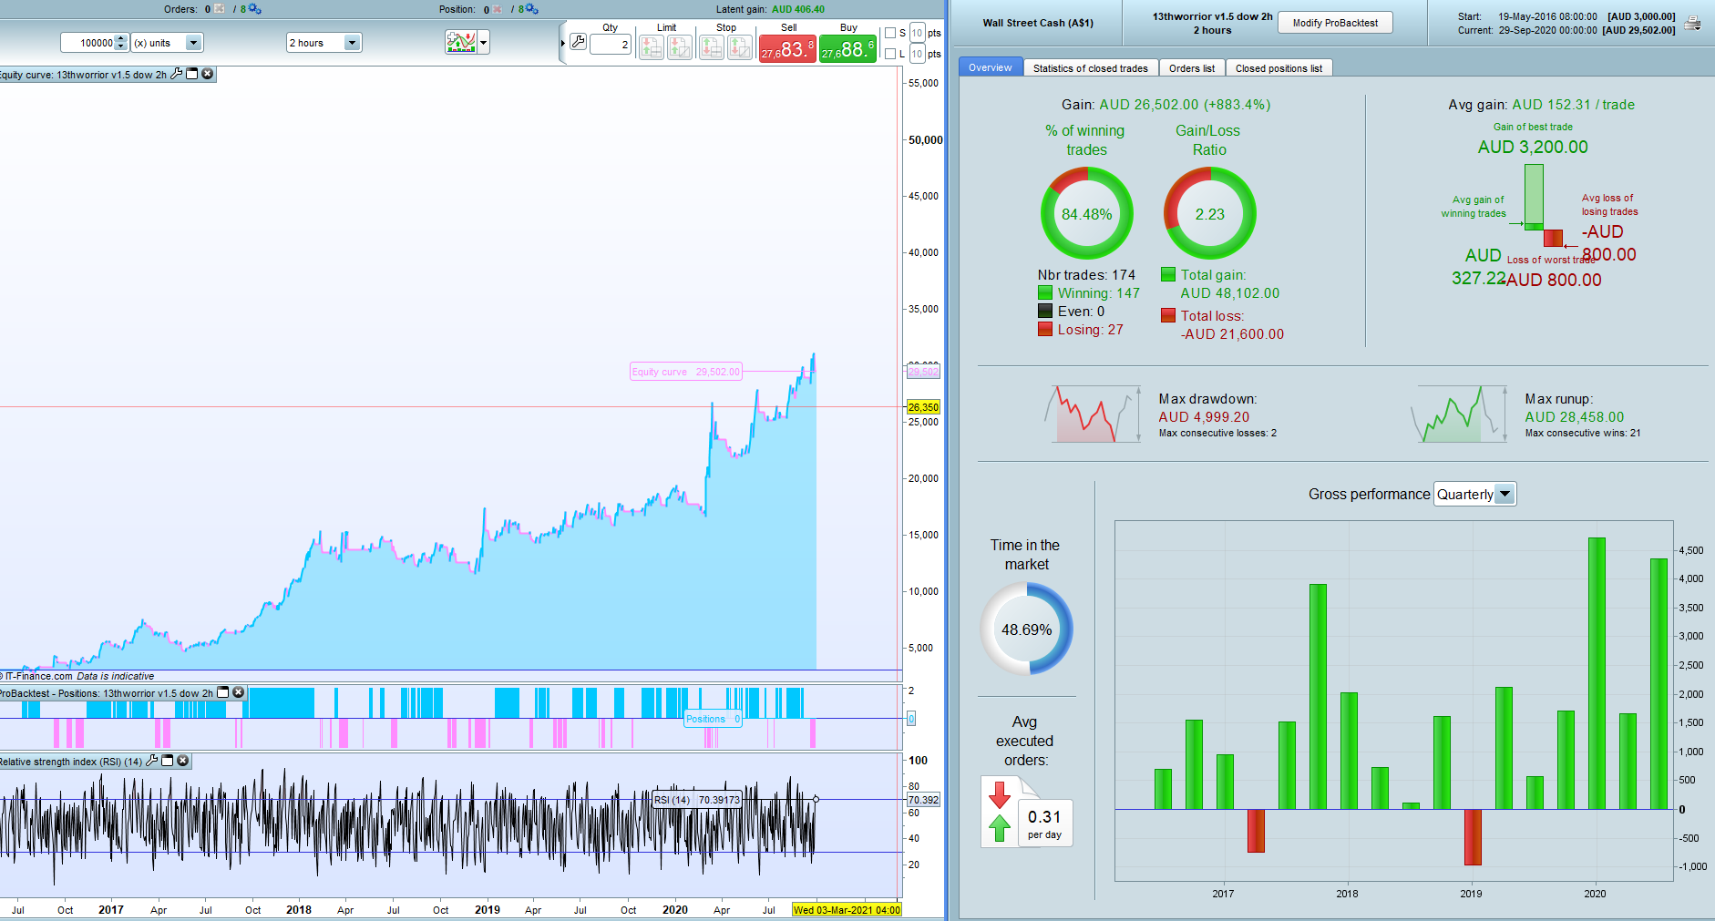The height and width of the screenshot is (921, 1715).
Task: Cancel all orders with the X icon
Action: 219,9
